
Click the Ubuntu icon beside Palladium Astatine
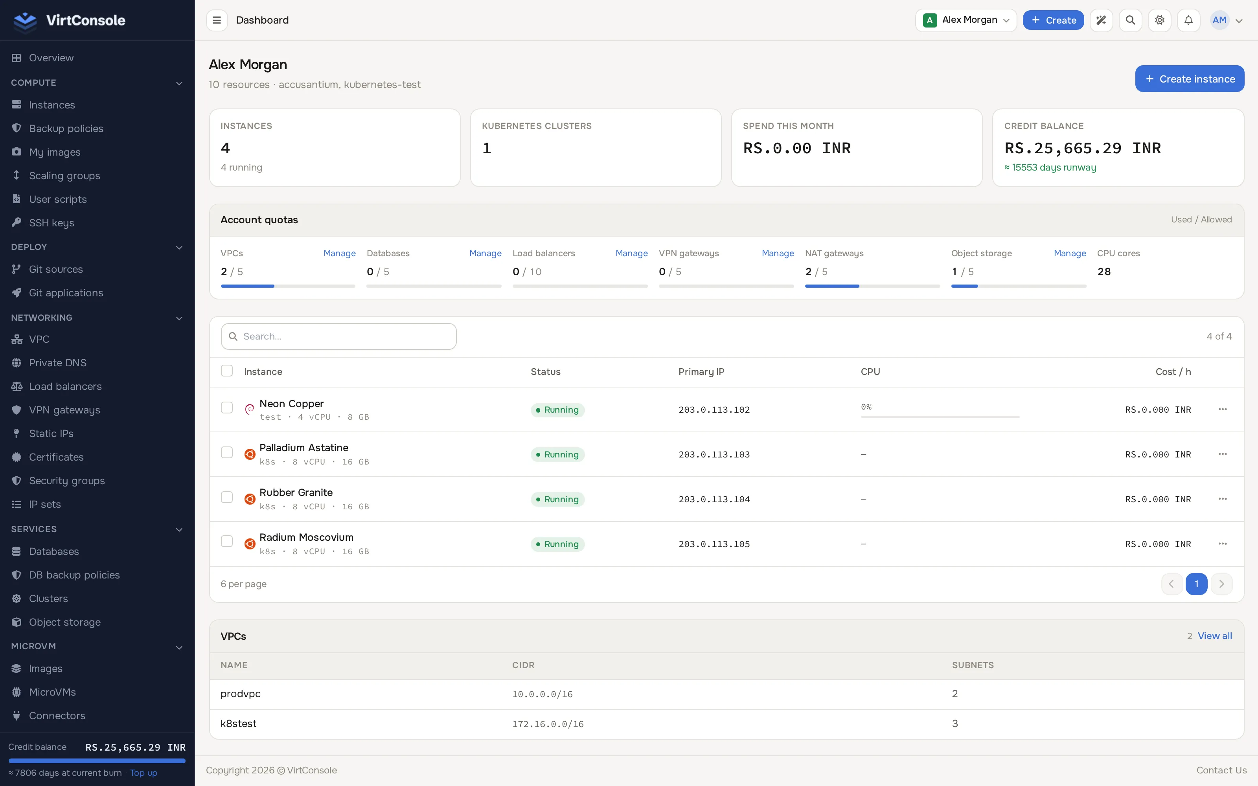[250, 454]
